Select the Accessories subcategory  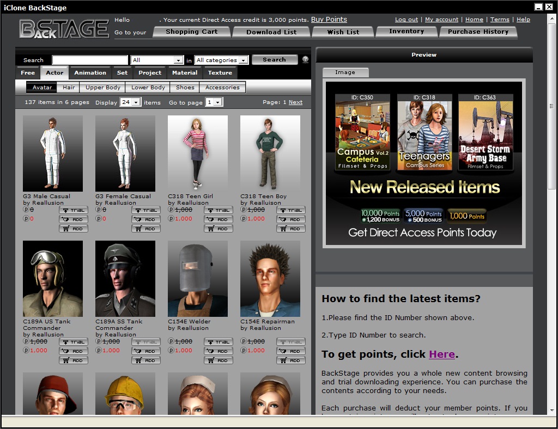coord(222,88)
